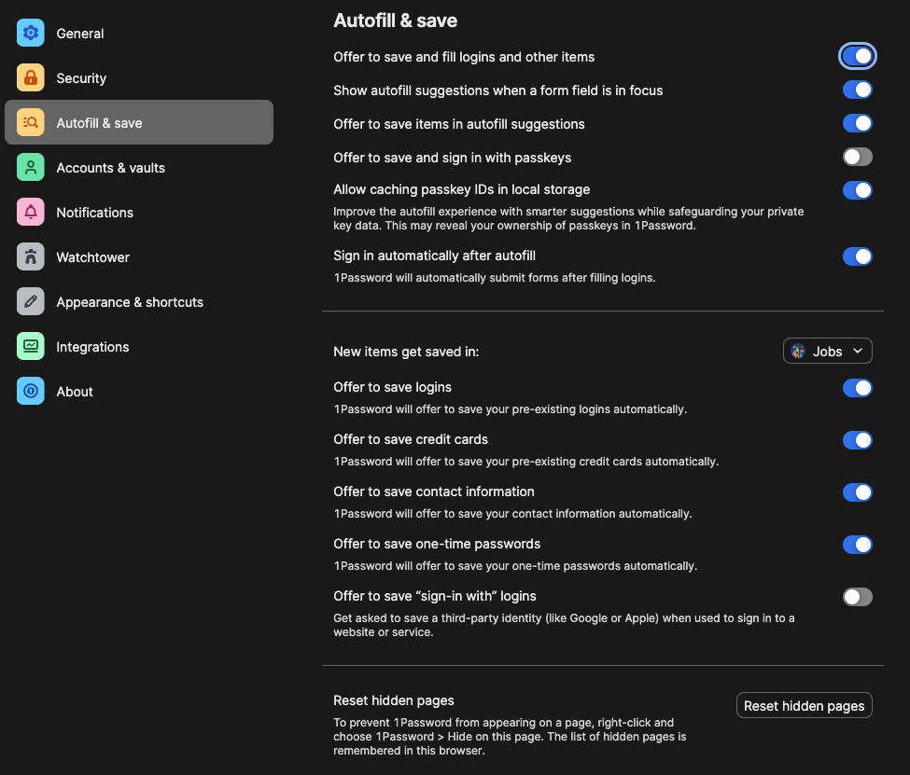The image size is (910, 775).
Task: Click the Security padlock icon
Action: (31, 78)
